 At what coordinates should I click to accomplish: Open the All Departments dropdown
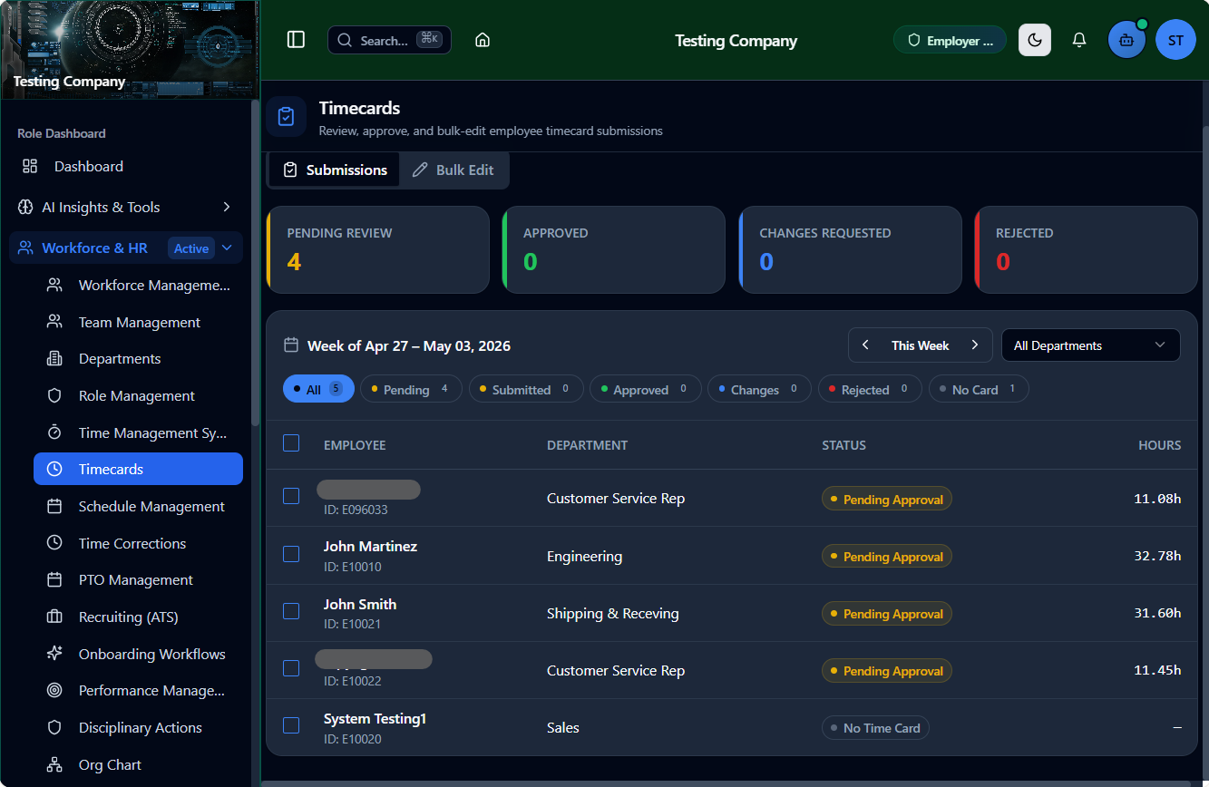[x=1090, y=345]
